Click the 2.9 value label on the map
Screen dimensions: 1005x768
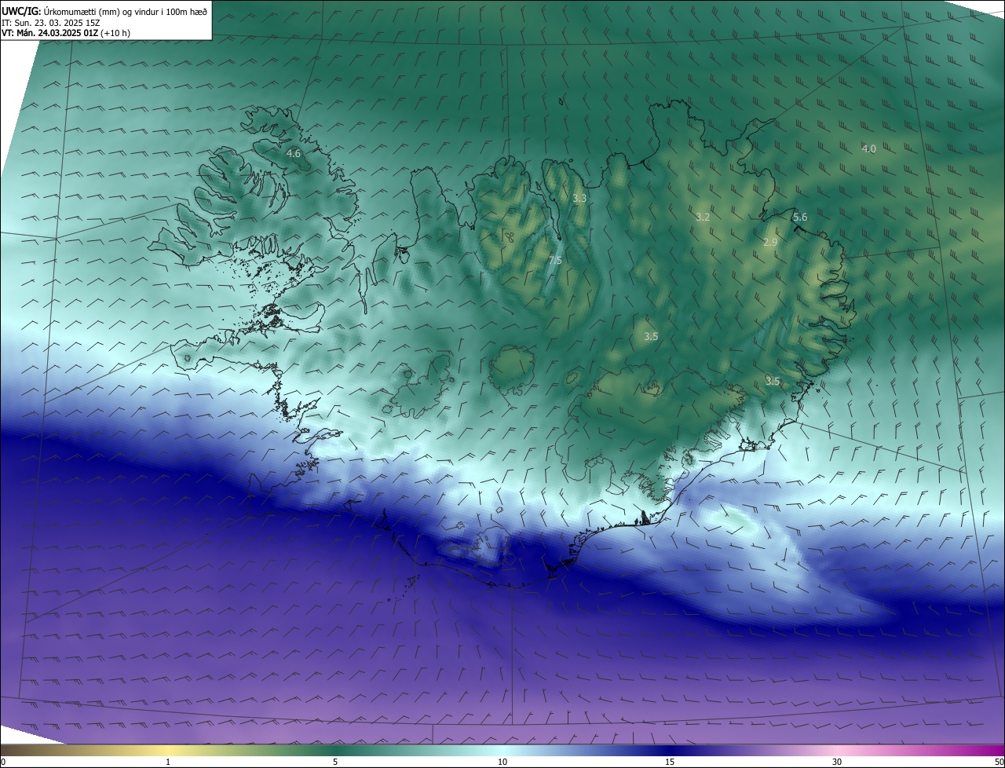coord(770,243)
